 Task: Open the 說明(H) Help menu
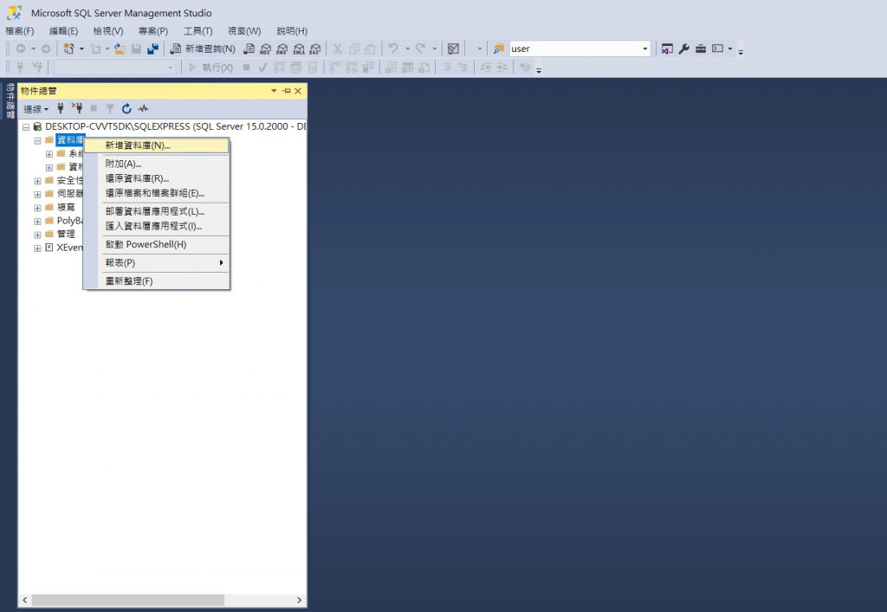click(292, 31)
